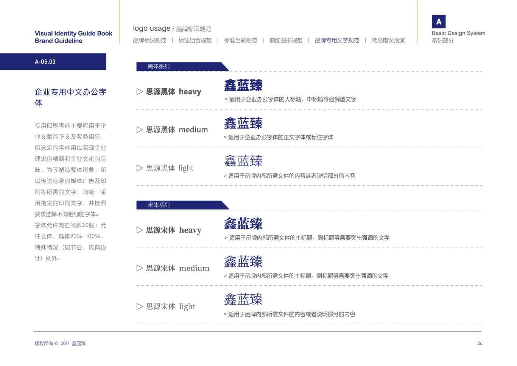Select highlighted 品牌专用文字规范 tab

[337, 40]
